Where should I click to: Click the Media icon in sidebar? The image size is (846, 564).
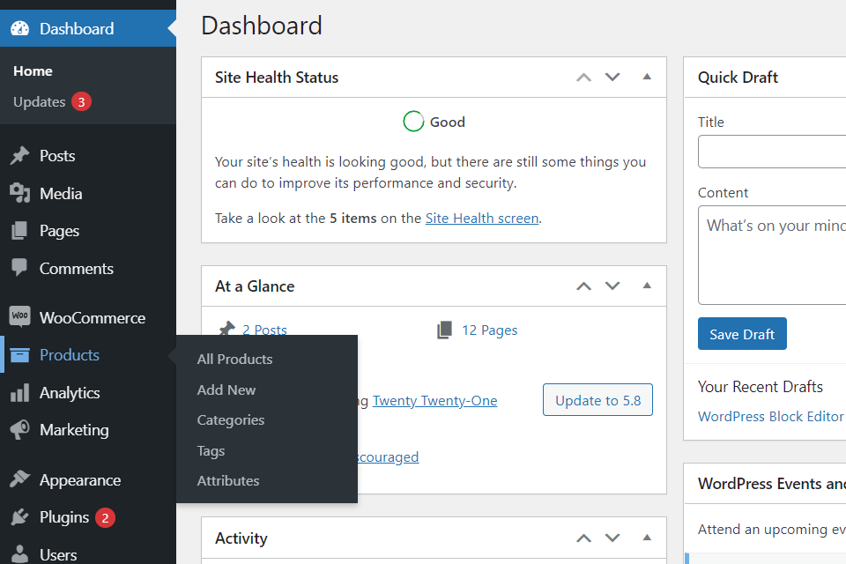[x=20, y=193]
